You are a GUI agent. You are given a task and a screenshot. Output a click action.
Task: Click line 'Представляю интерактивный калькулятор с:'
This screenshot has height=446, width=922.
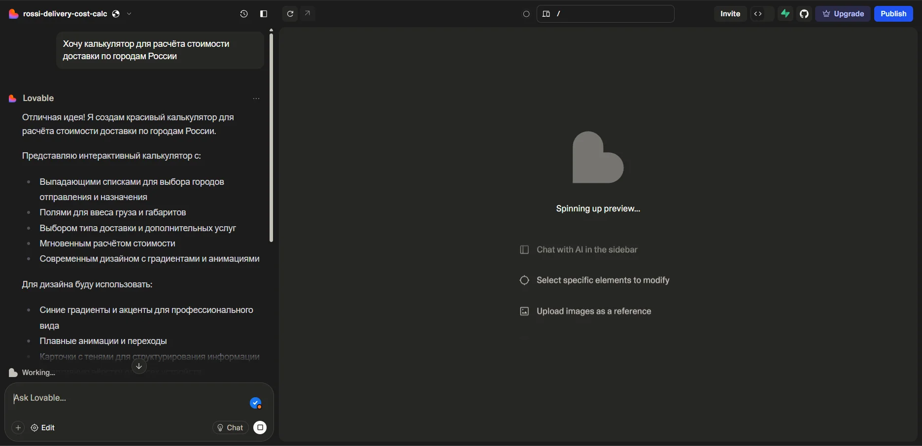[111, 156]
